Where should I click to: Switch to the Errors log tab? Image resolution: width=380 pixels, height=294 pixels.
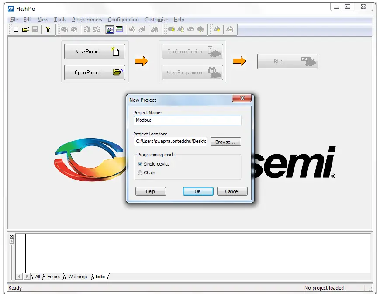[x=53, y=277]
